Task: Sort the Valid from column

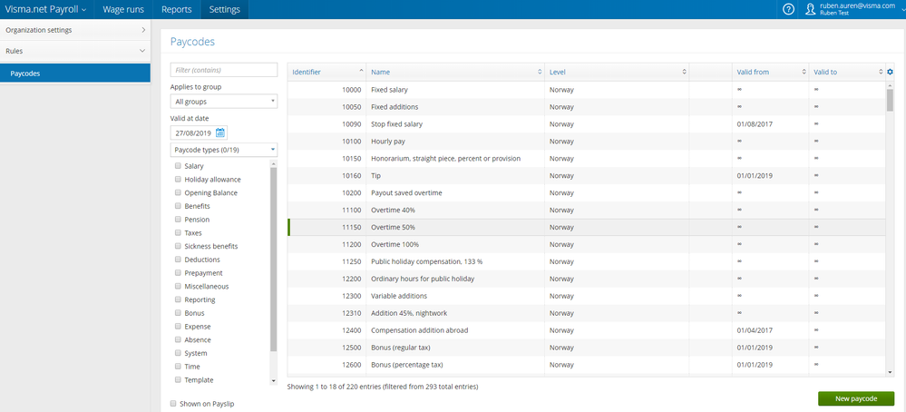Action: pyautogui.click(x=804, y=73)
